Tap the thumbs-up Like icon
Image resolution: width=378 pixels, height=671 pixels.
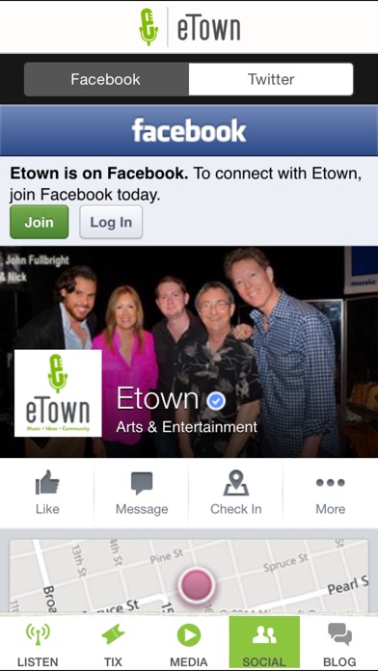click(47, 483)
